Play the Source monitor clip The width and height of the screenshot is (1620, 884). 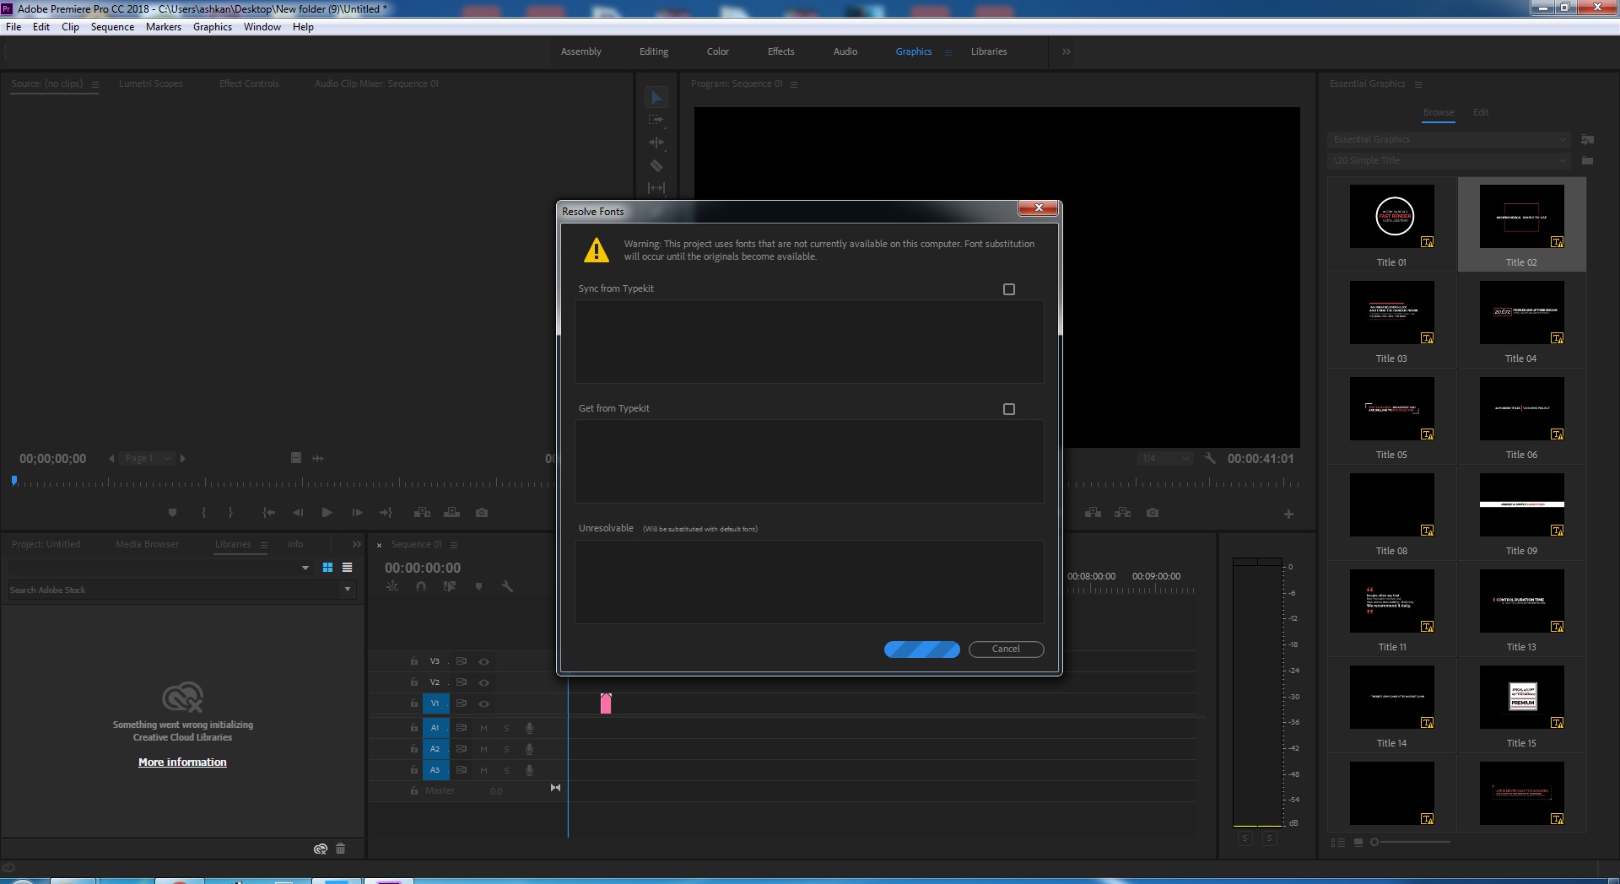click(x=327, y=512)
